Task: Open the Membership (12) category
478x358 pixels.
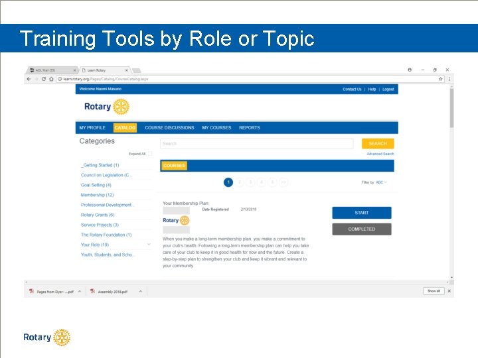Action: point(97,195)
